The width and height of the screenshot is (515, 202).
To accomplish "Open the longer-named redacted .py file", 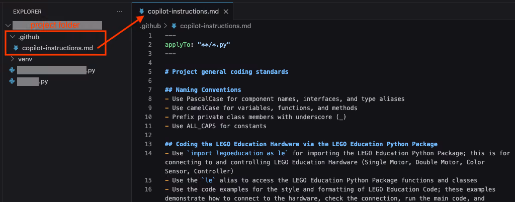I will click(56, 70).
